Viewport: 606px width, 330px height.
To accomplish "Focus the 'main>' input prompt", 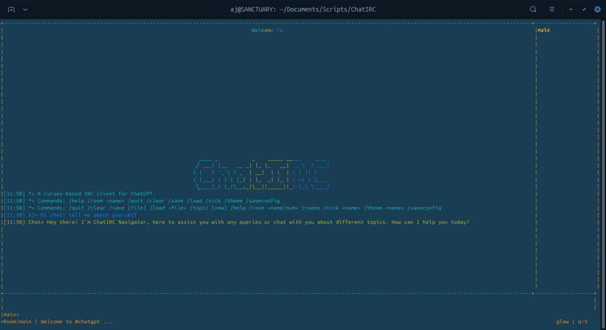I will point(11,314).
